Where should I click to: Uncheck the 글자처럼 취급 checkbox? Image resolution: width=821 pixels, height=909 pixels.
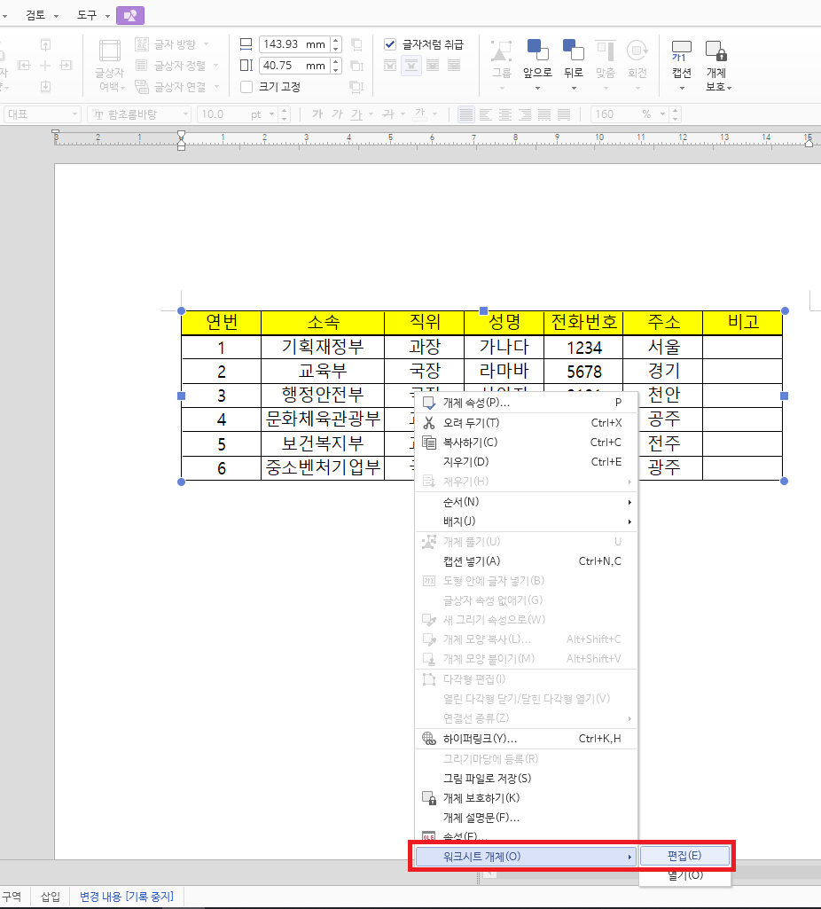click(x=390, y=44)
